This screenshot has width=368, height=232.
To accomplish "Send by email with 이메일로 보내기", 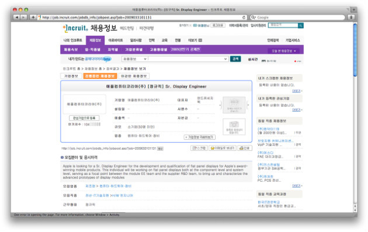I will [222, 148].
